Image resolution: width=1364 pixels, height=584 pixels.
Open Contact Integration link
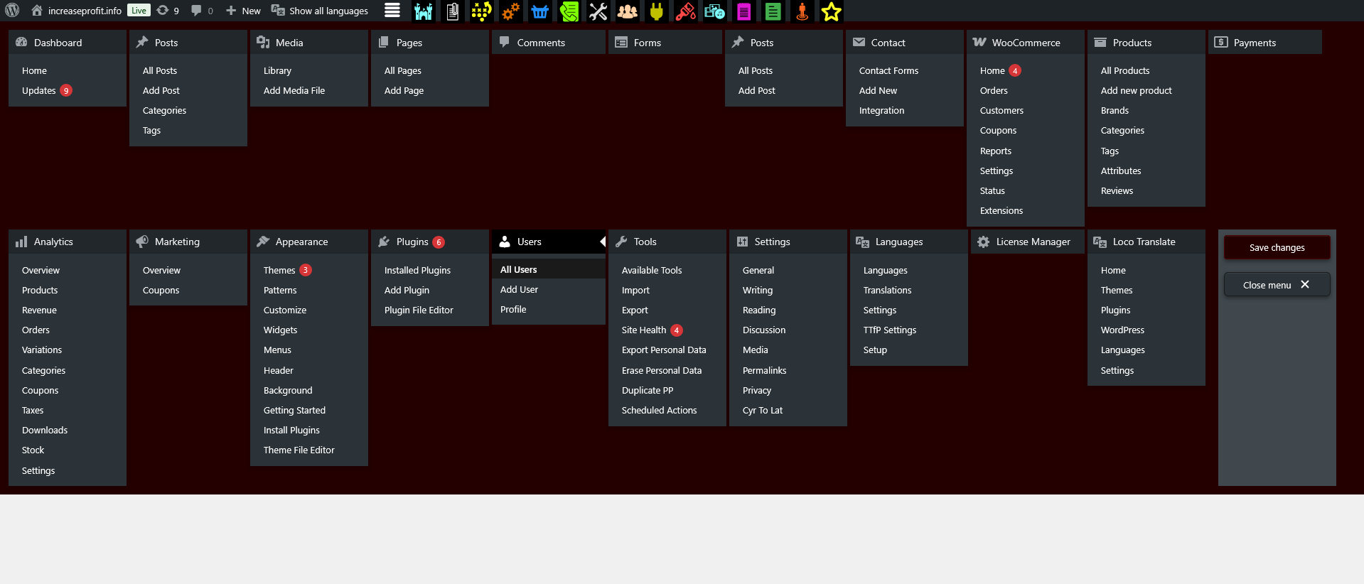coord(881,110)
